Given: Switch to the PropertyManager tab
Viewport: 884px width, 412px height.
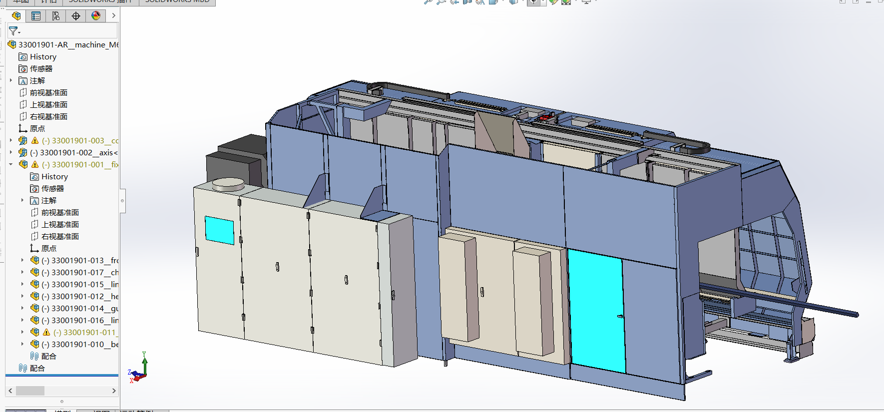Looking at the screenshot, I should tap(36, 16).
